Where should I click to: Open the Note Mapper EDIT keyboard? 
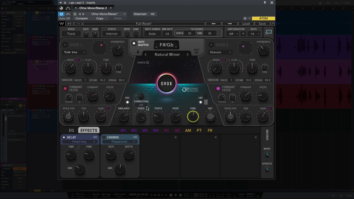(196, 51)
